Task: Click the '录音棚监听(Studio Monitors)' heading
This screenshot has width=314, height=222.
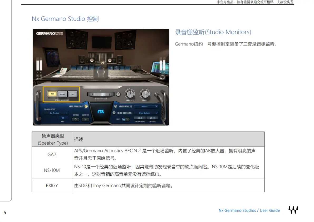Action: (213, 32)
